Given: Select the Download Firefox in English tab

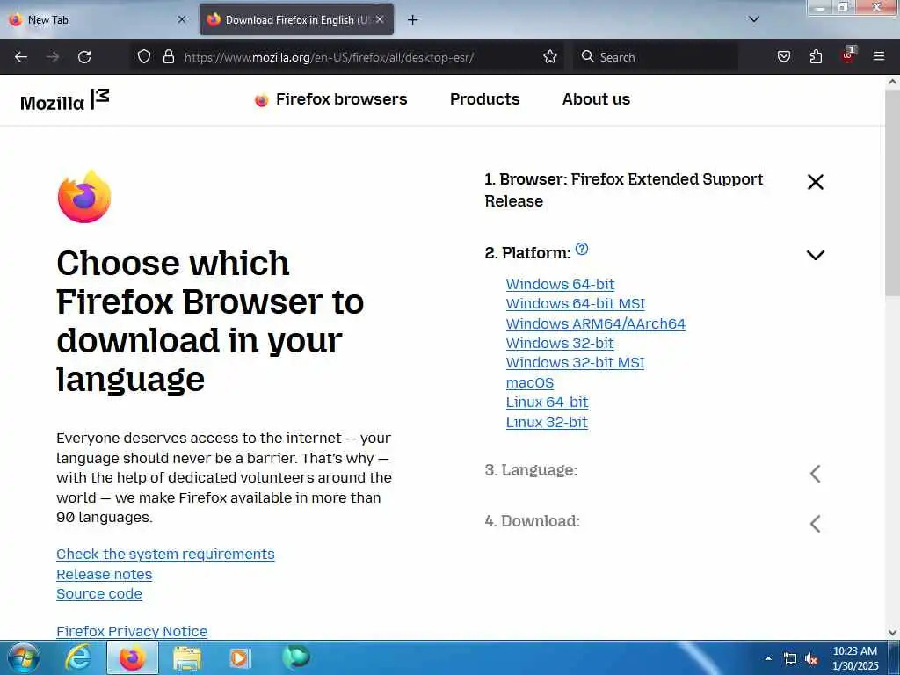Looking at the screenshot, I should coord(296,19).
